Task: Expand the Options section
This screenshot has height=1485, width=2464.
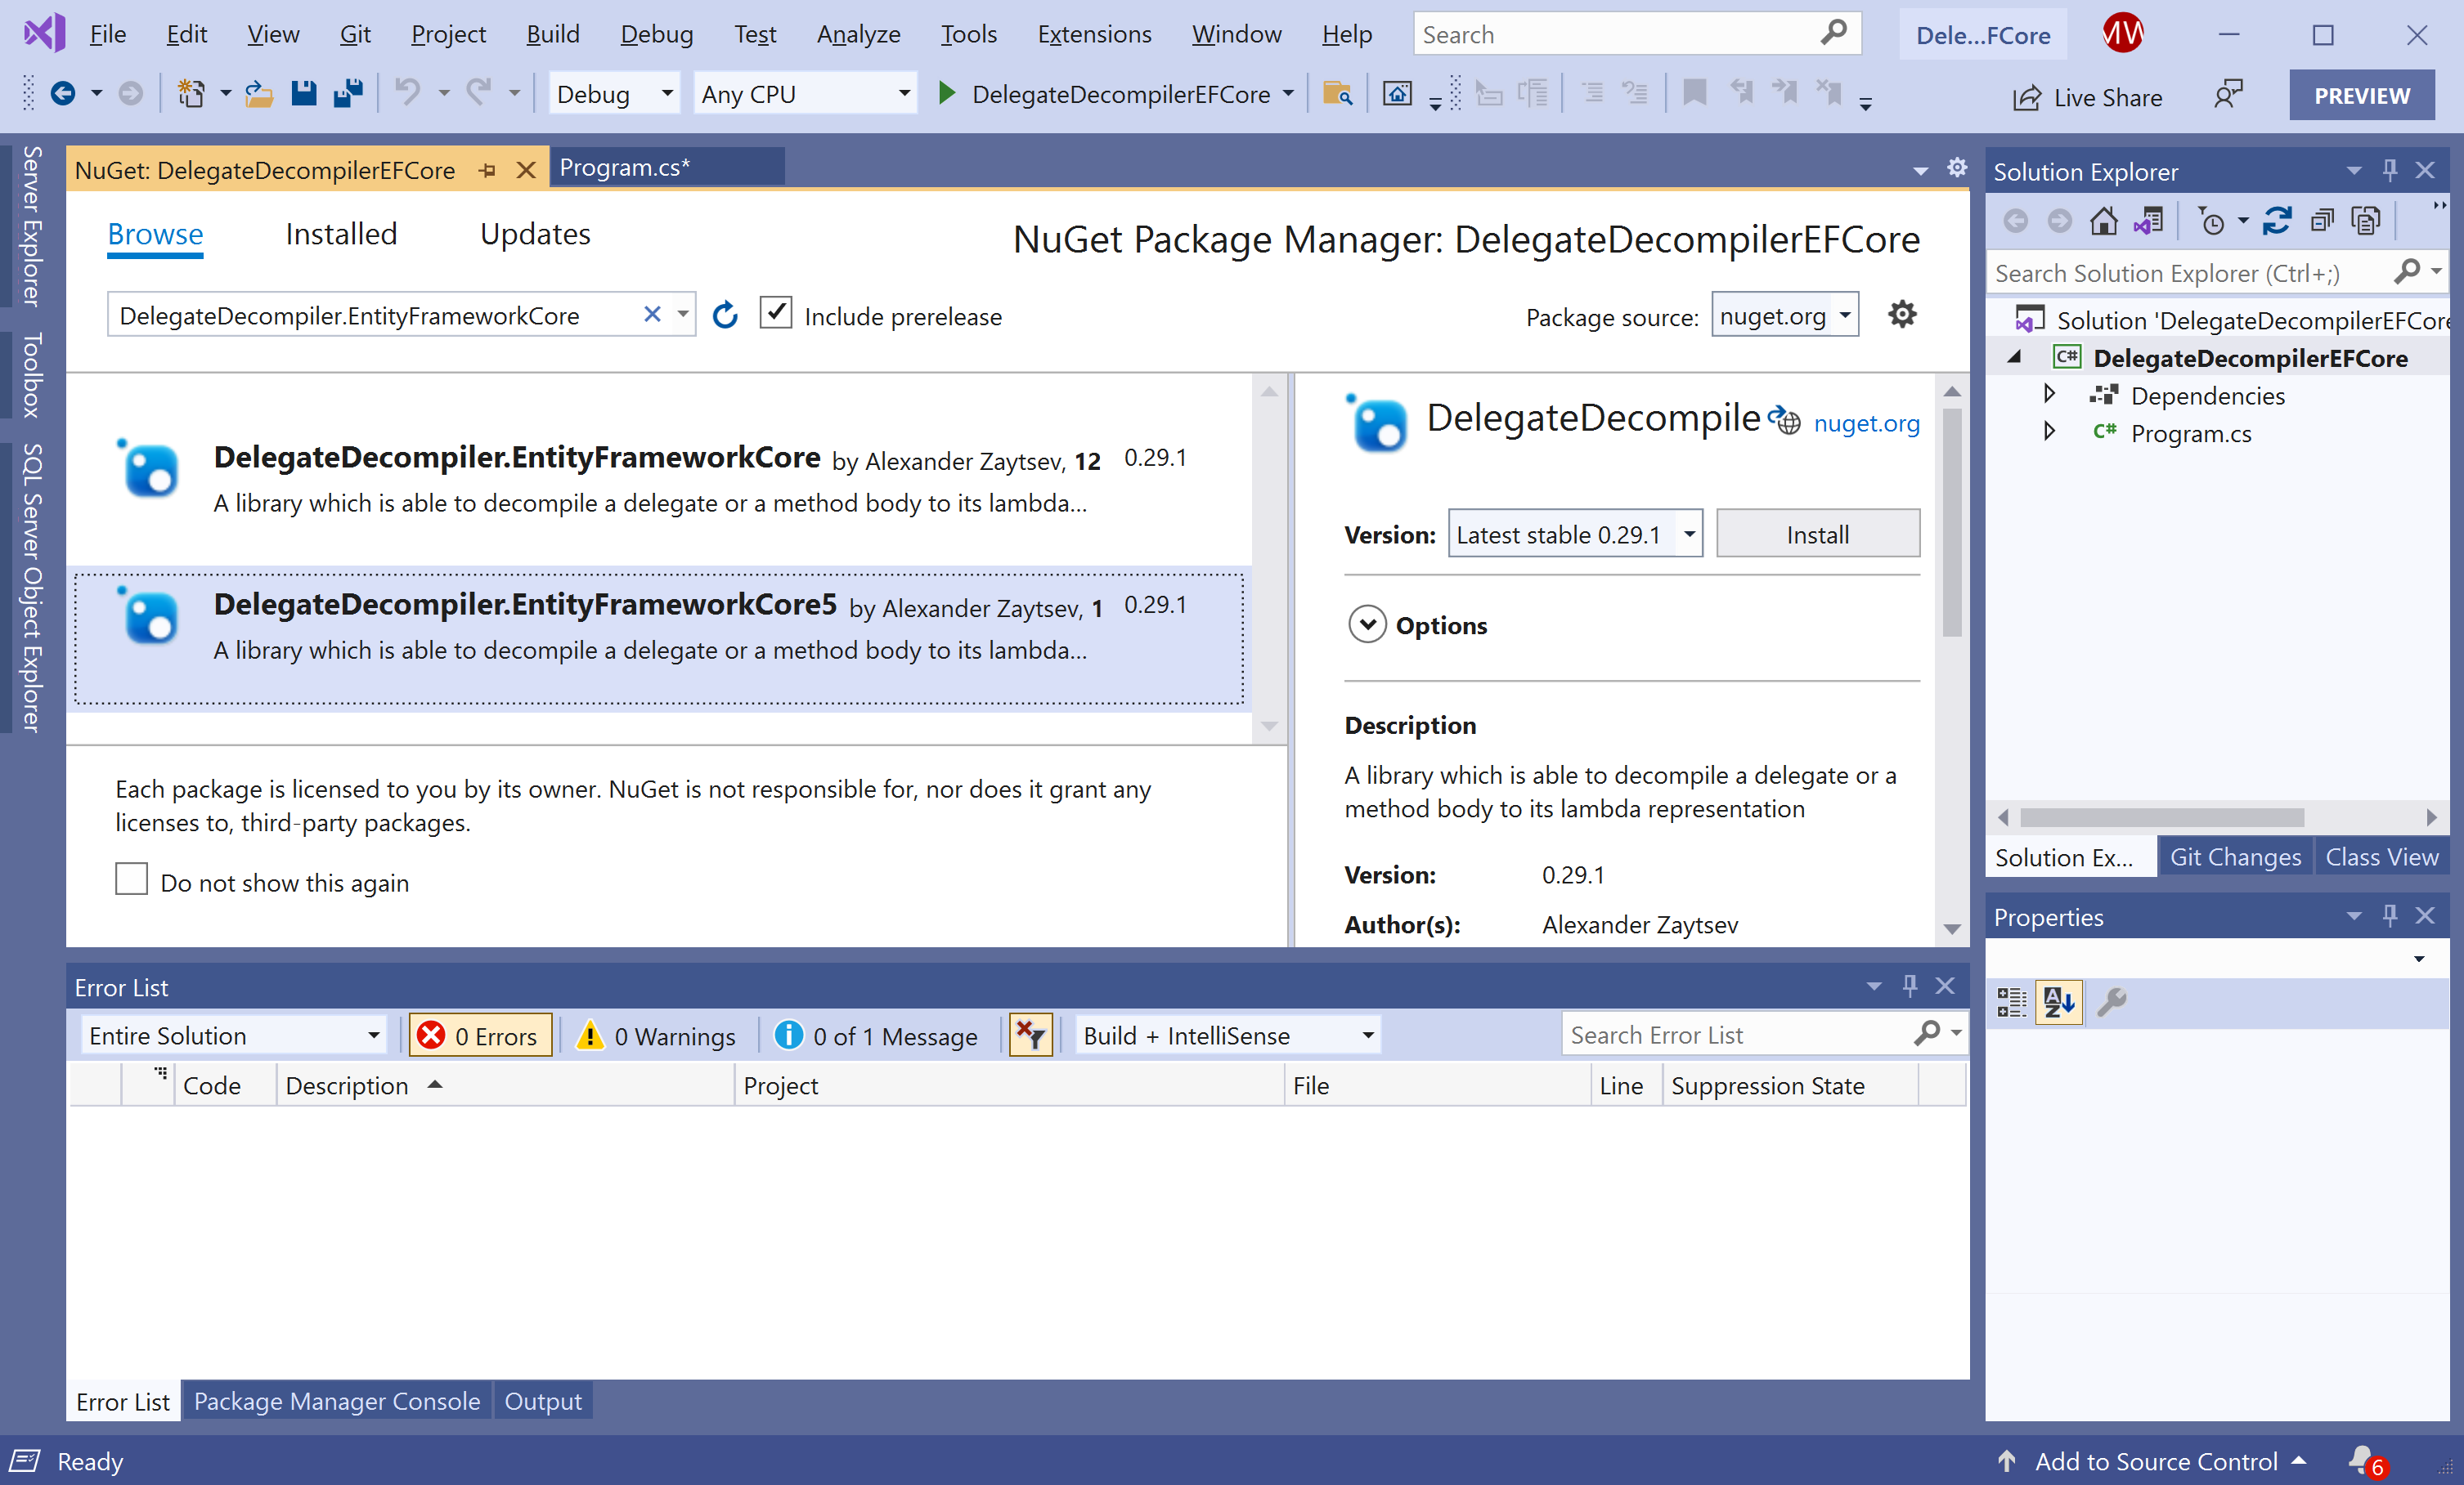Action: pyautogui.click(x=1367, y=624)
